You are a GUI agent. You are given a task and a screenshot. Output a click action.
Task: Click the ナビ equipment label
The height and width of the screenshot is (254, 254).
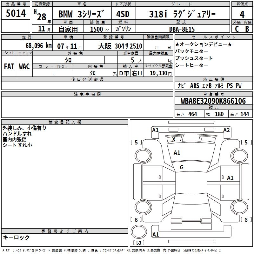pyautogui.click(x=182, y=85)
